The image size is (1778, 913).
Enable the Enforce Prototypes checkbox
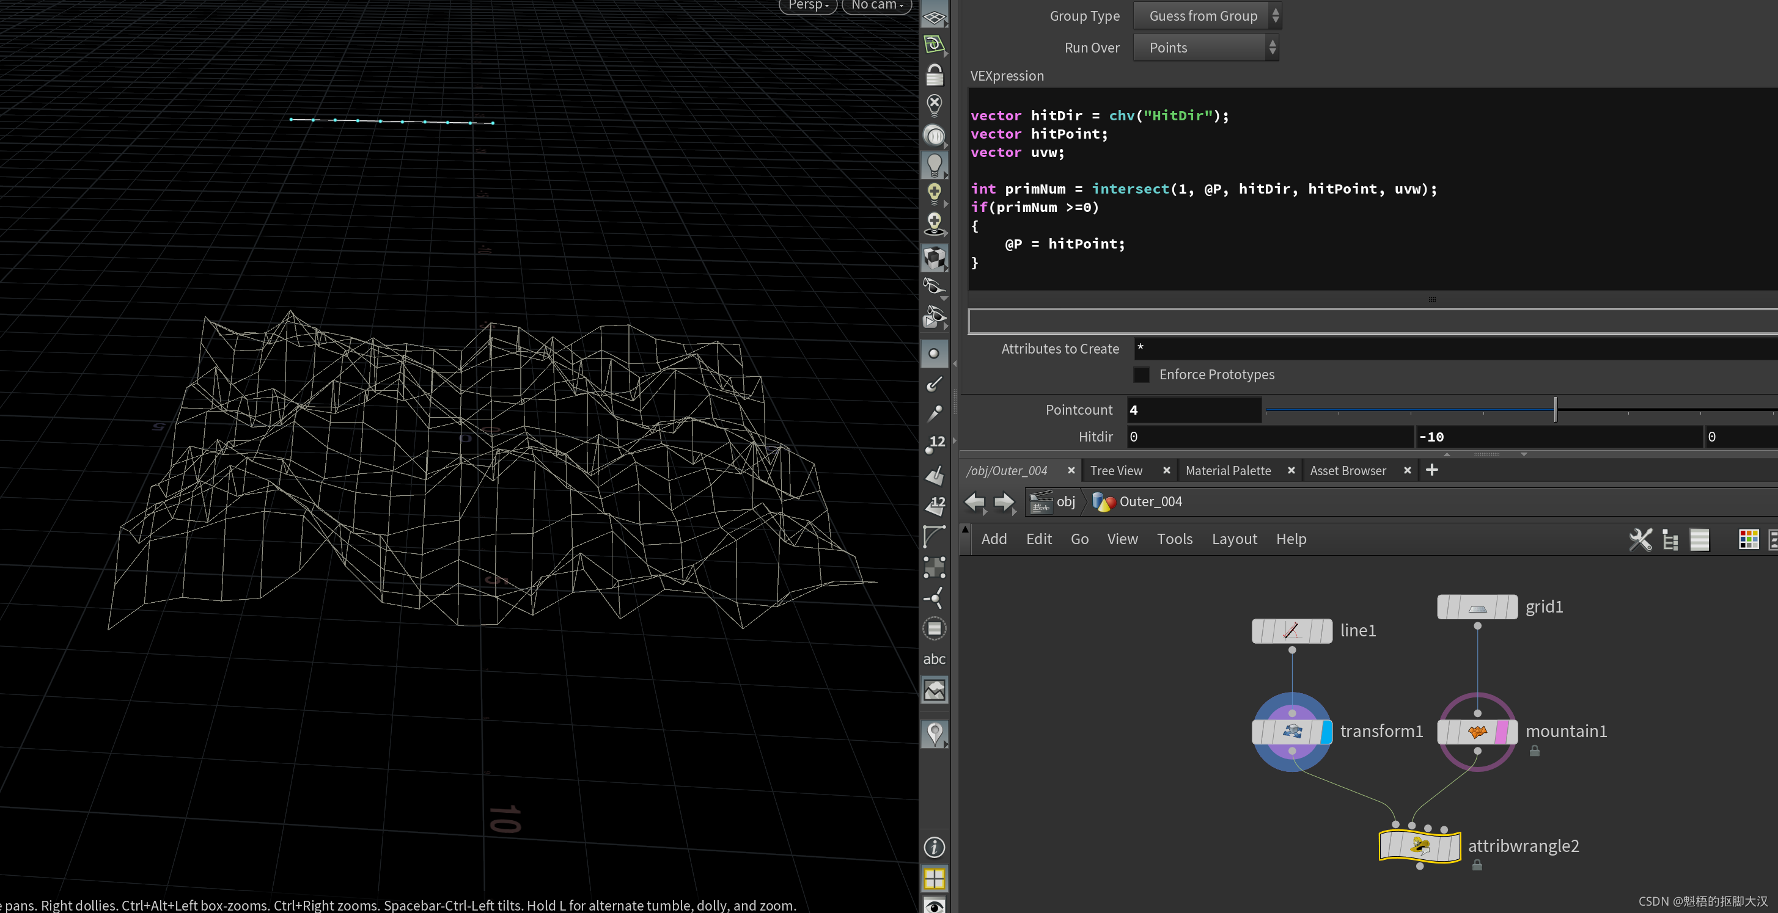[1142, 374]
